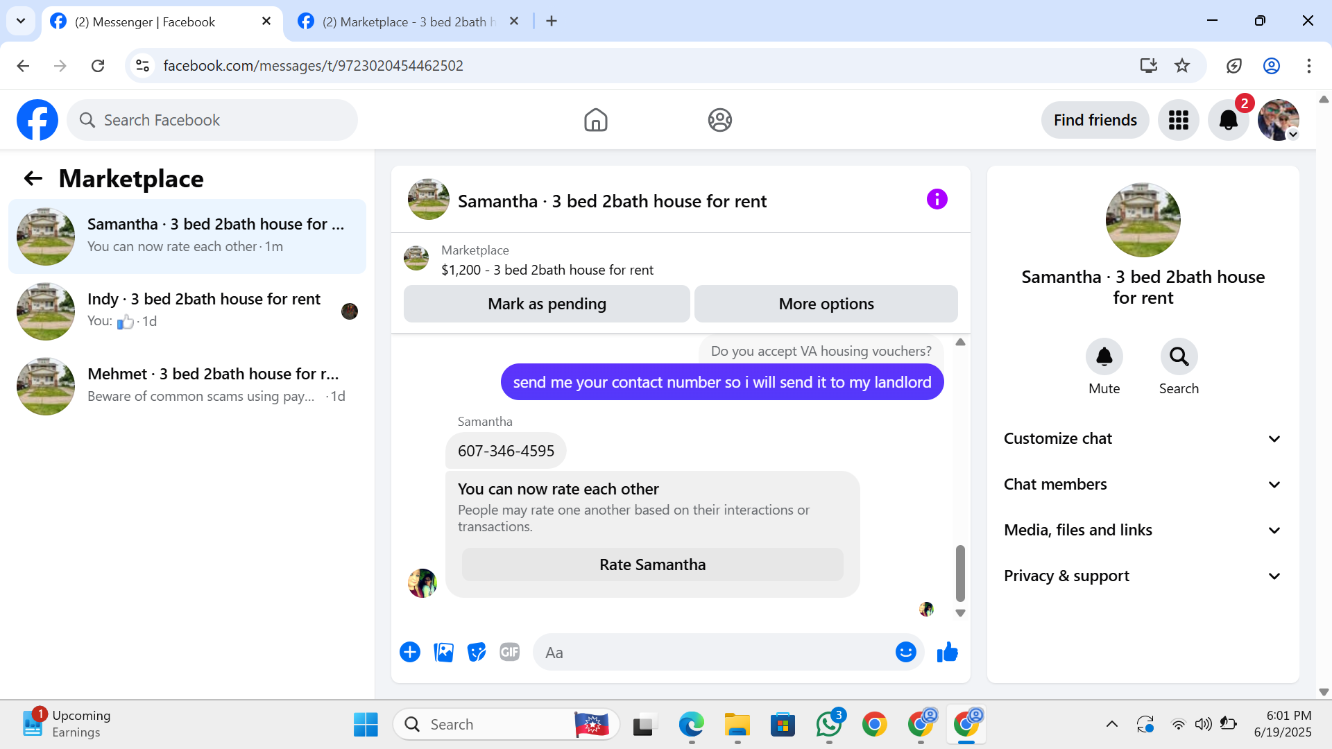1332x749 pixels.
Task: Open more actions with the plus icon
Action: coord(410,652)
